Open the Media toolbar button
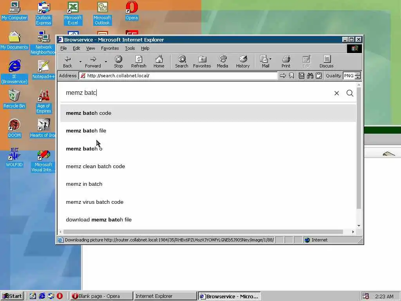The height and width of the screenshot is (301, 401). point(222,62)
